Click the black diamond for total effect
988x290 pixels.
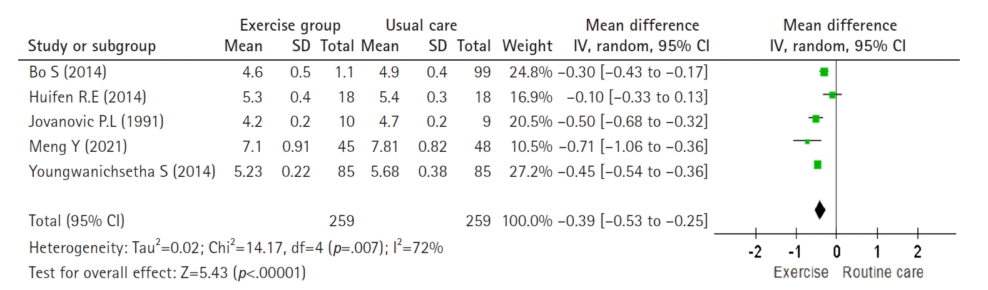point(820,210)
